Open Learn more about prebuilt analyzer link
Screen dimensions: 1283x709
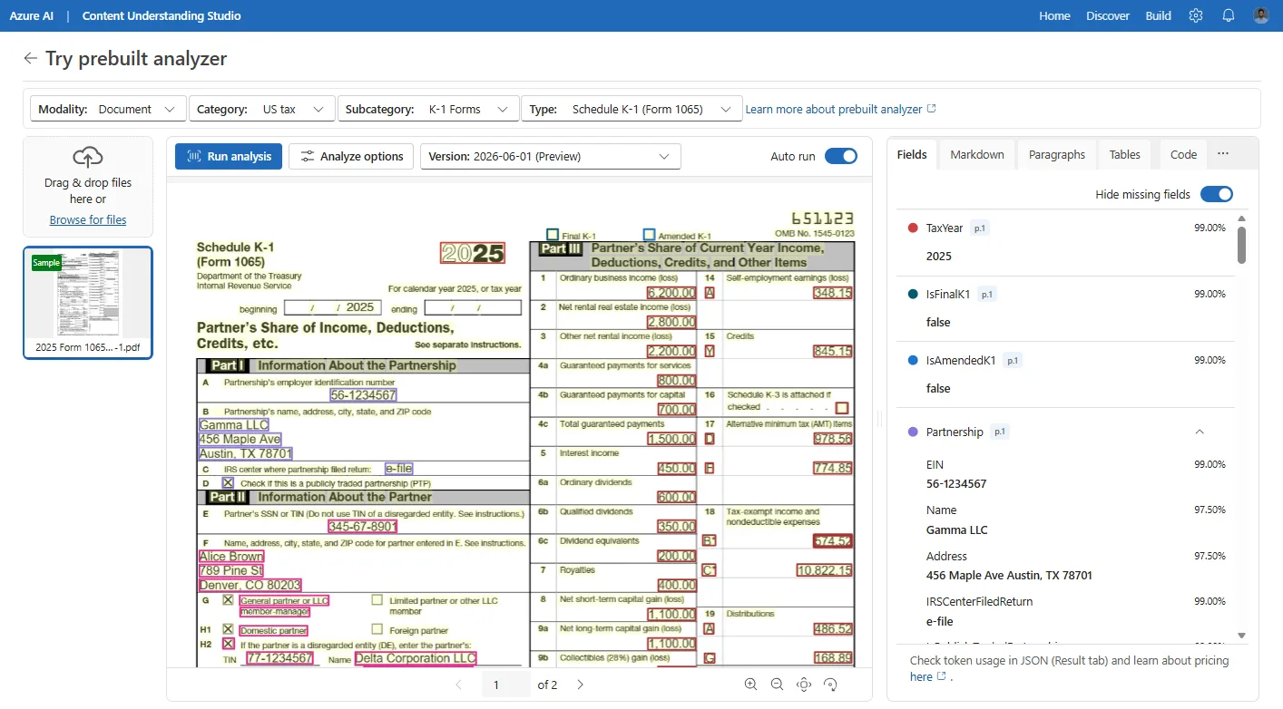pyautogui.click(x=840, y=109)
